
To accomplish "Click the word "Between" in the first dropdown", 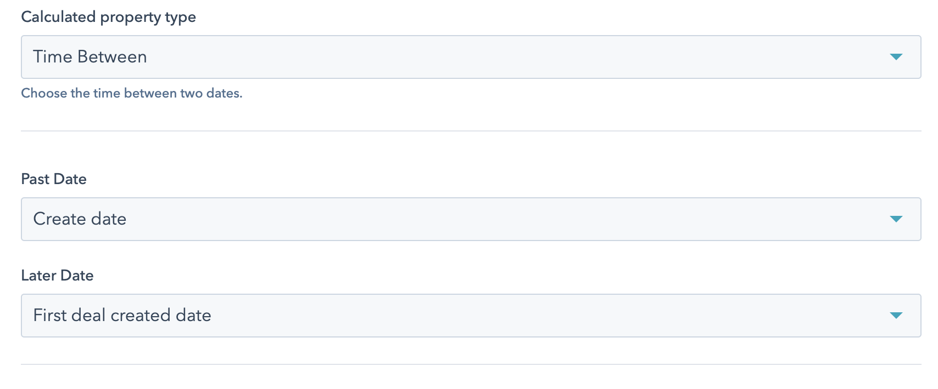I will [x=112, y=57].
